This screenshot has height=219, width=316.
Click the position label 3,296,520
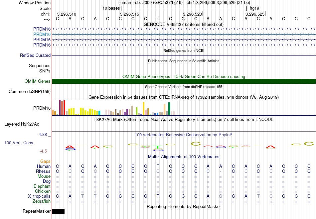tap(193, 14)
